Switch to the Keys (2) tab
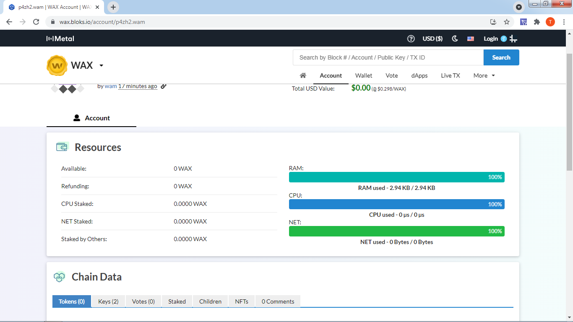 108,301
